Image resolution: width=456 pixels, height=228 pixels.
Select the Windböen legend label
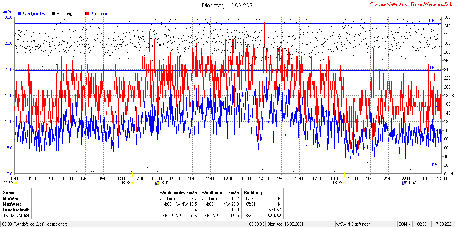click(x=99, y=14)
